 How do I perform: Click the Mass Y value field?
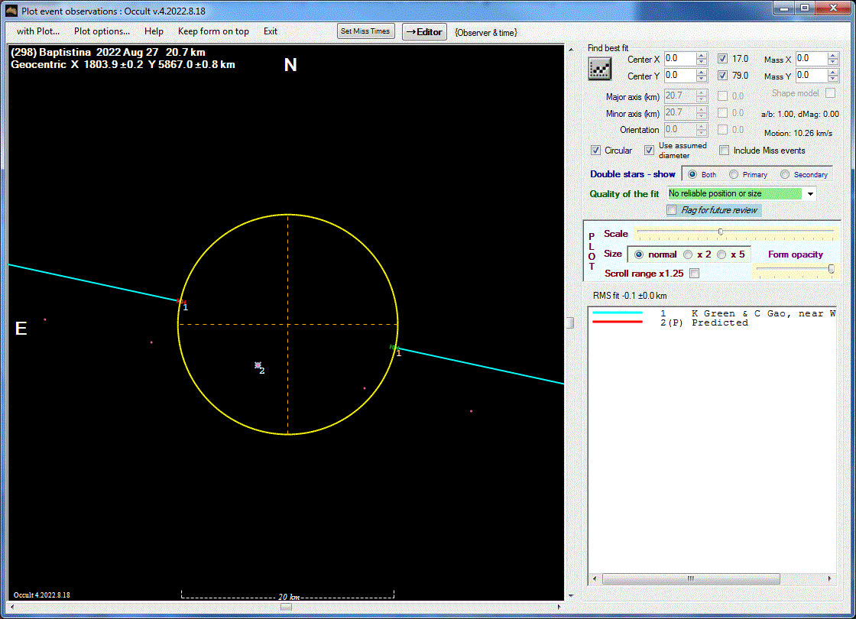tap(811, 76)
